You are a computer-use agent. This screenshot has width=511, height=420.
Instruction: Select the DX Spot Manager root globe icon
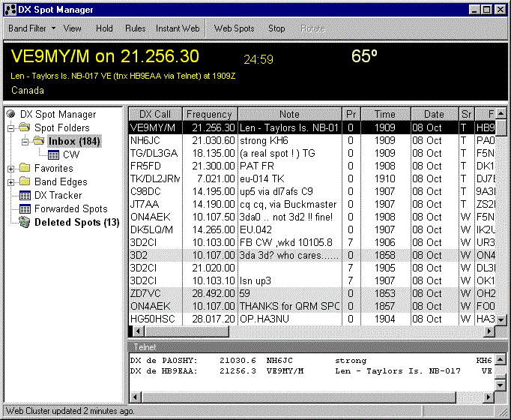click(11, 114)
